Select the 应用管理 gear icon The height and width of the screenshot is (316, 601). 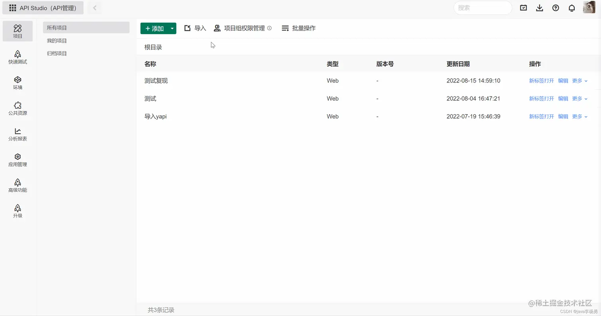17,159
